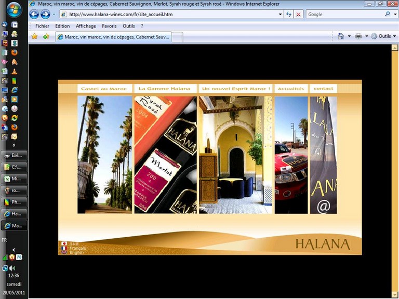Open the Outils command bar dropdown

pyautogui.click(x=384, y=36)
